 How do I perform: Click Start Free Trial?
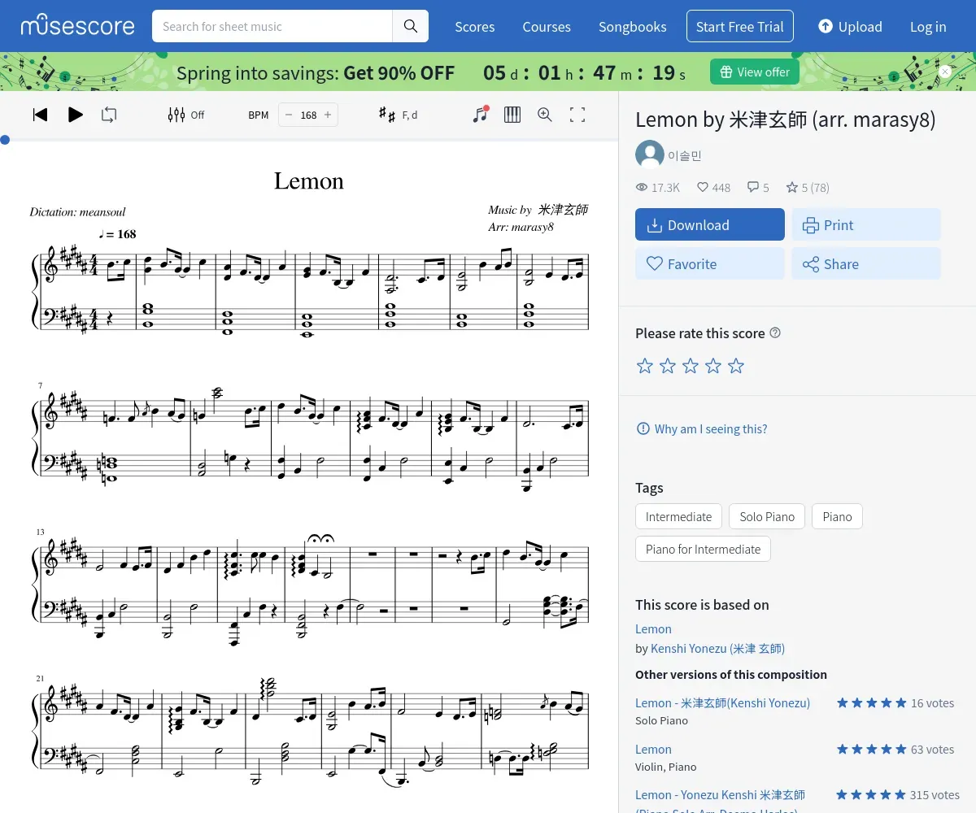coord(740,27)
